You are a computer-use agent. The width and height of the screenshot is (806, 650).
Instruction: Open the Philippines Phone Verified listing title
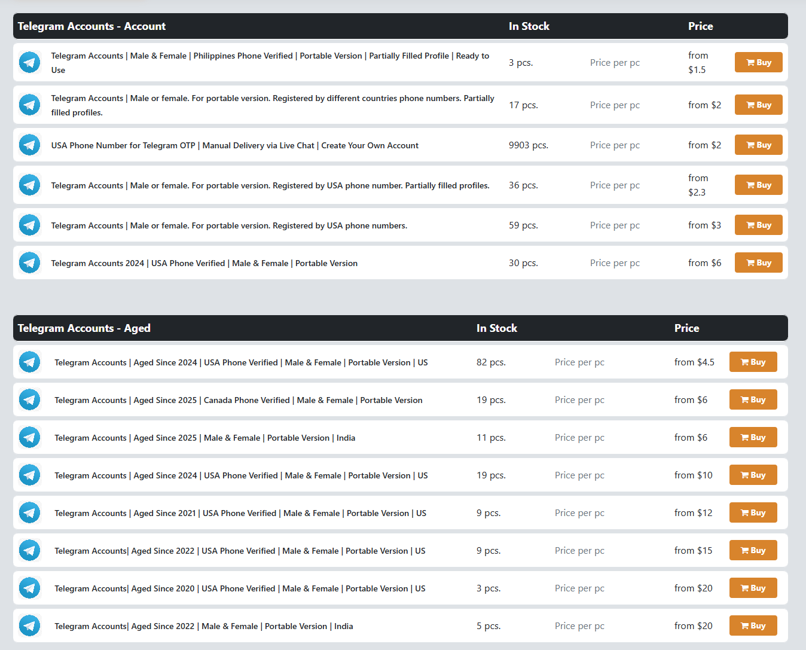point(270,63)
